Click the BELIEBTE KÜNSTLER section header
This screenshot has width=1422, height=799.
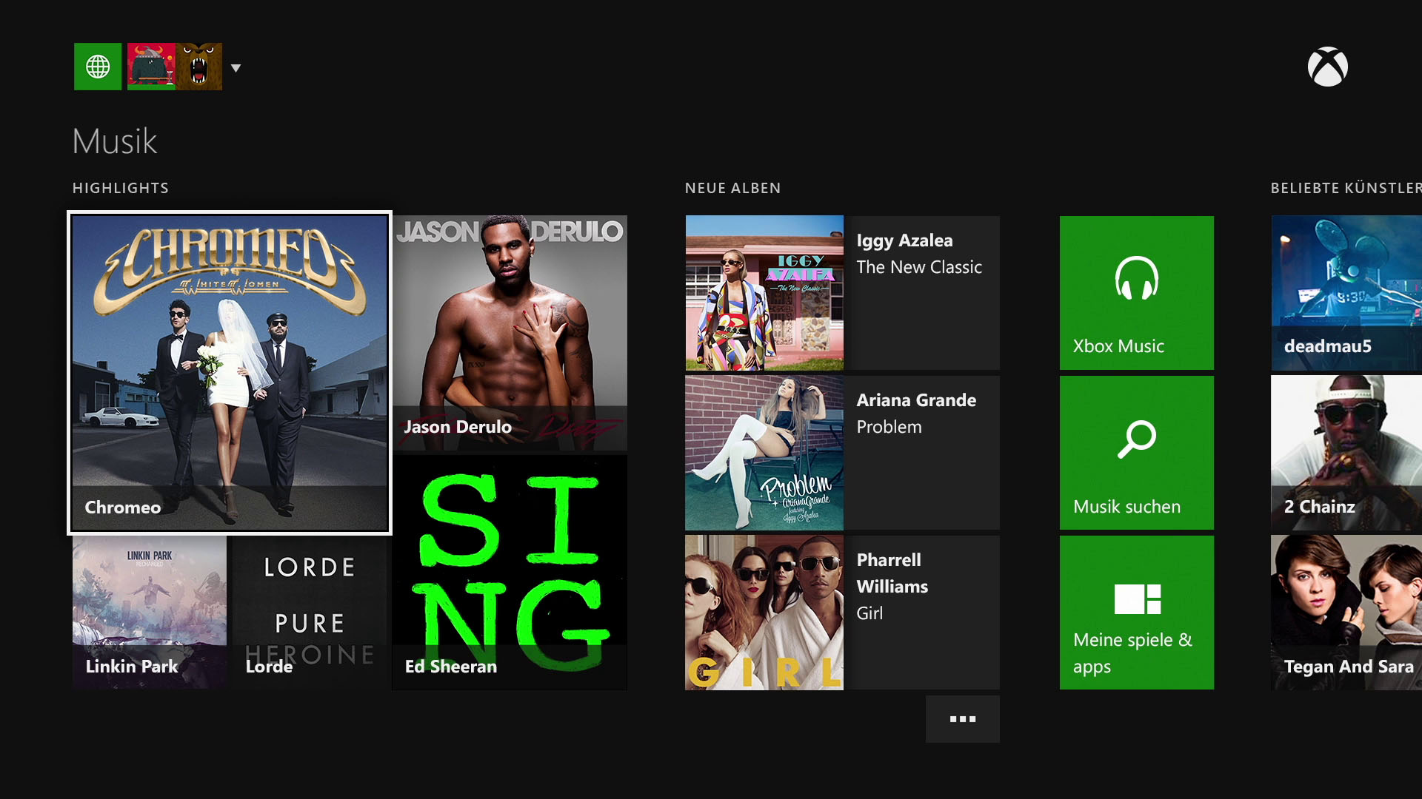(x=1346, y=188)
